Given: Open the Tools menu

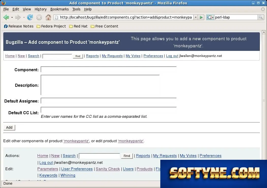Looking at the screenshot, I should coord(76,9).
